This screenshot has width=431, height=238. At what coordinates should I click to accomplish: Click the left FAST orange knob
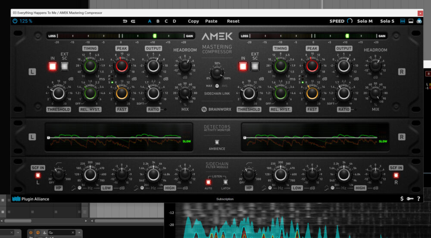pyautogui.click(x=122, y=93)
